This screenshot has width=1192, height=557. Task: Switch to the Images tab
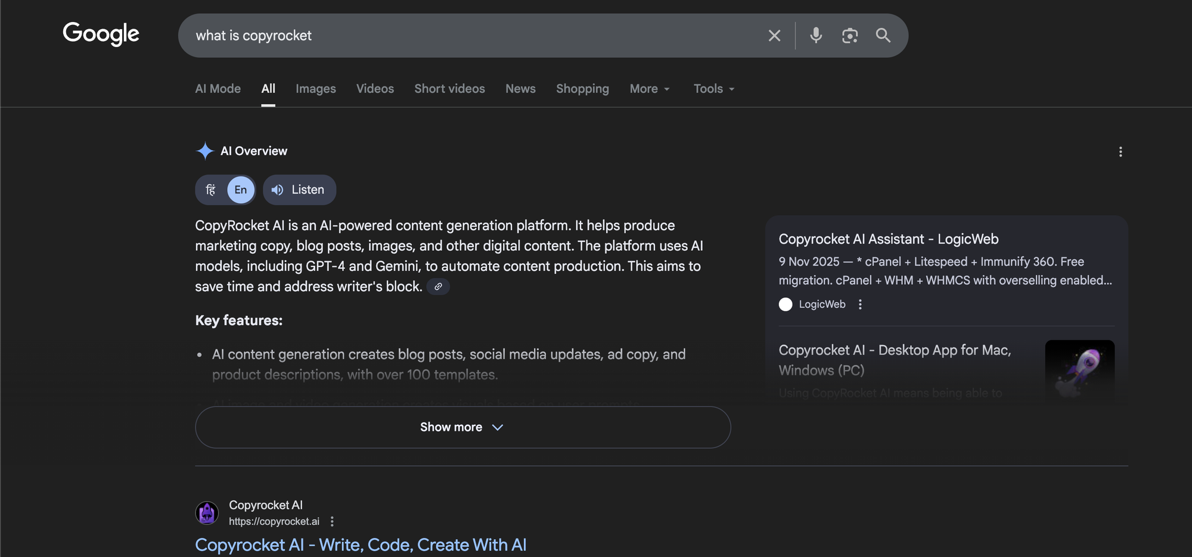tap(315, 89)
